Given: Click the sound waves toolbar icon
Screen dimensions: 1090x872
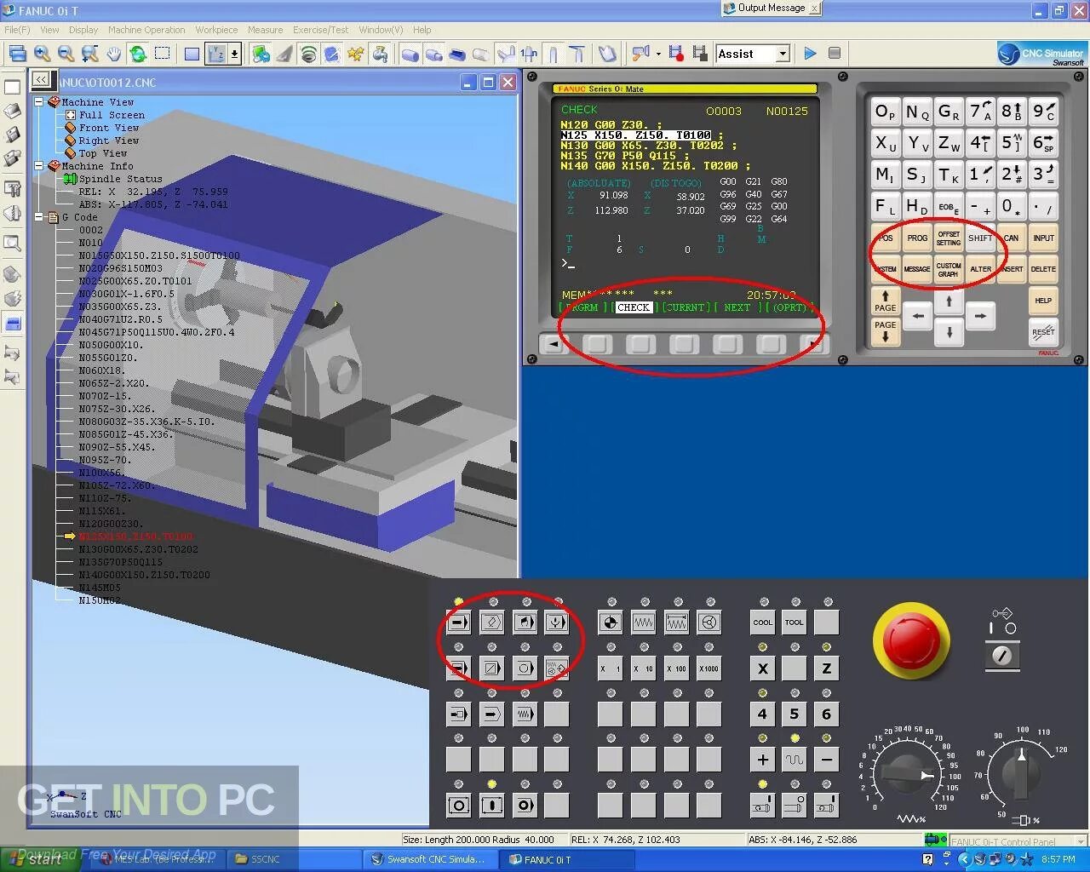Looking at the screenshot, I should (308, 54).
